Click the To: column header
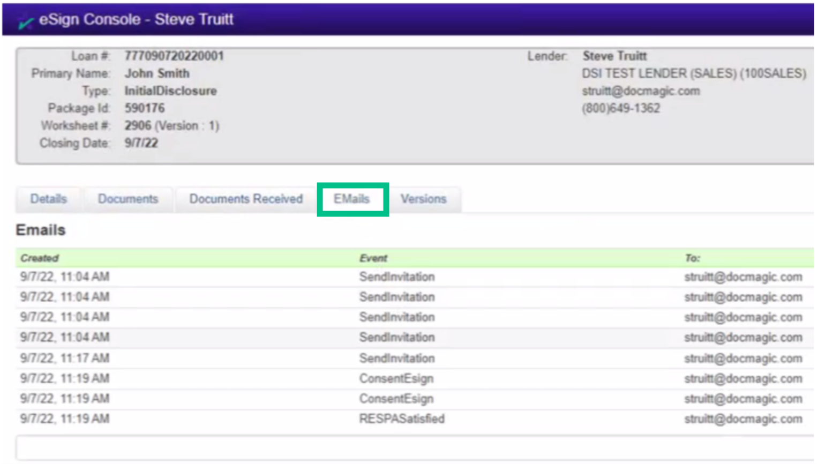This screenshot has width=817, height=464. (x=692, y=258)
